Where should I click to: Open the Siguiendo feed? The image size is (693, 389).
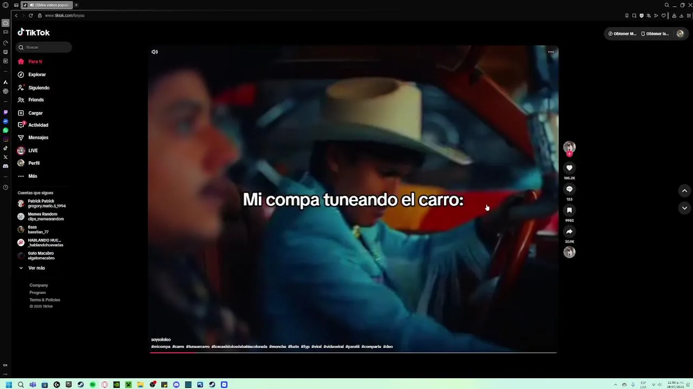pos(34,88)
